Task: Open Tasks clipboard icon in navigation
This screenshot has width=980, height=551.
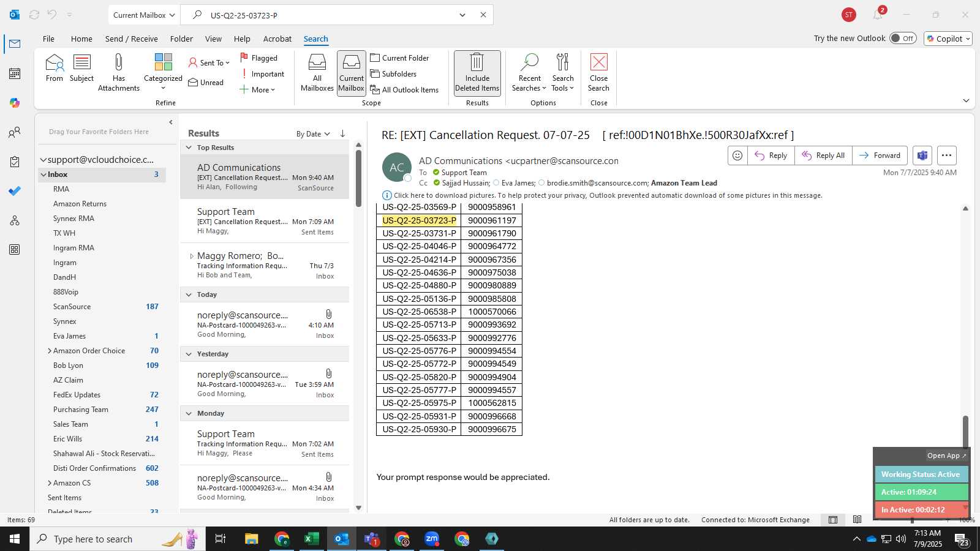Action: tap(15, 162)
